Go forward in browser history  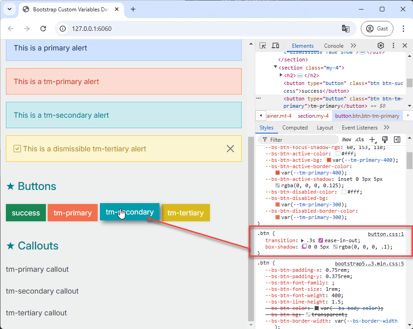[27, 29]
